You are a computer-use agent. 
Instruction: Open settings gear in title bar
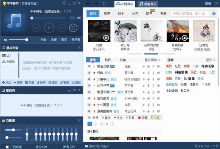[x=64, y=3]
